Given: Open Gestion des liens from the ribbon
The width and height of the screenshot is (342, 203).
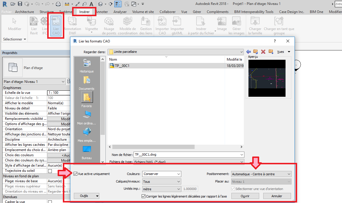Looking at the screenshot, I should [x=146, y=26].
